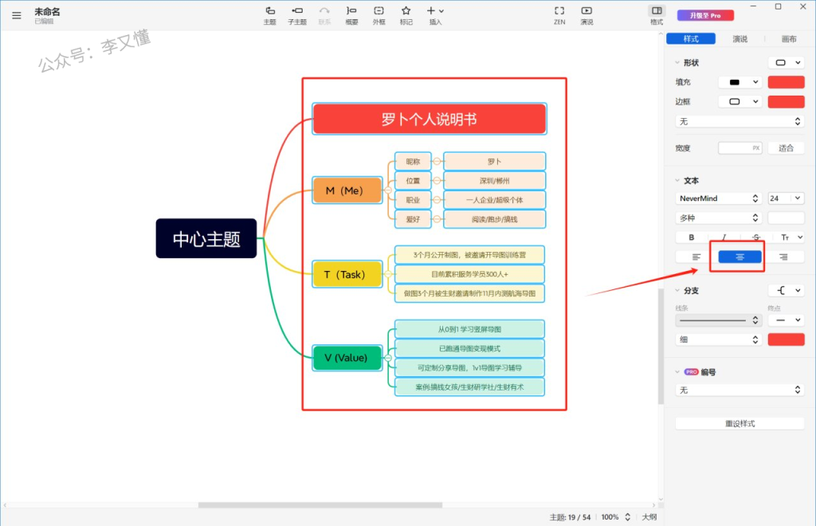This screenshot has height=526, width=816.
Task: Select right text alignment
Action: click(x=783, y=257)
